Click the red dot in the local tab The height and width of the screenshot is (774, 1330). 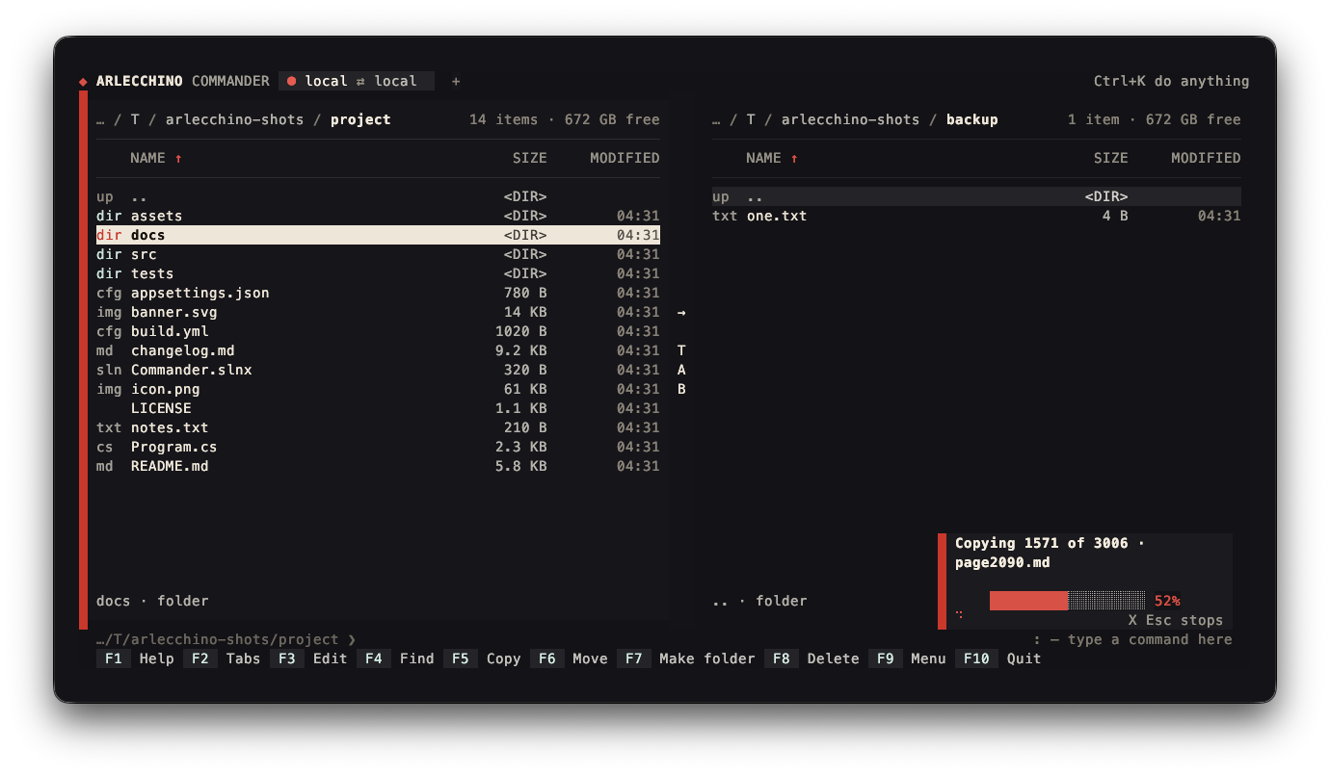click(x=291, y=81)
